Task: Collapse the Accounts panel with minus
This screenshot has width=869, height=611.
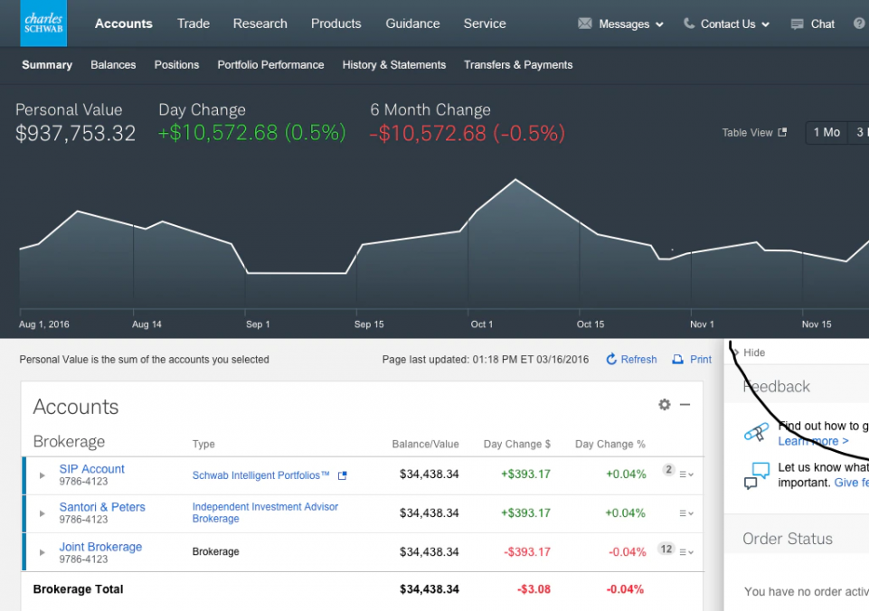Action: 685,405
